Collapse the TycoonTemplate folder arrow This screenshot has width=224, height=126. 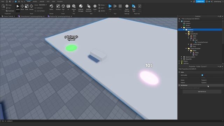click(186, 49)
